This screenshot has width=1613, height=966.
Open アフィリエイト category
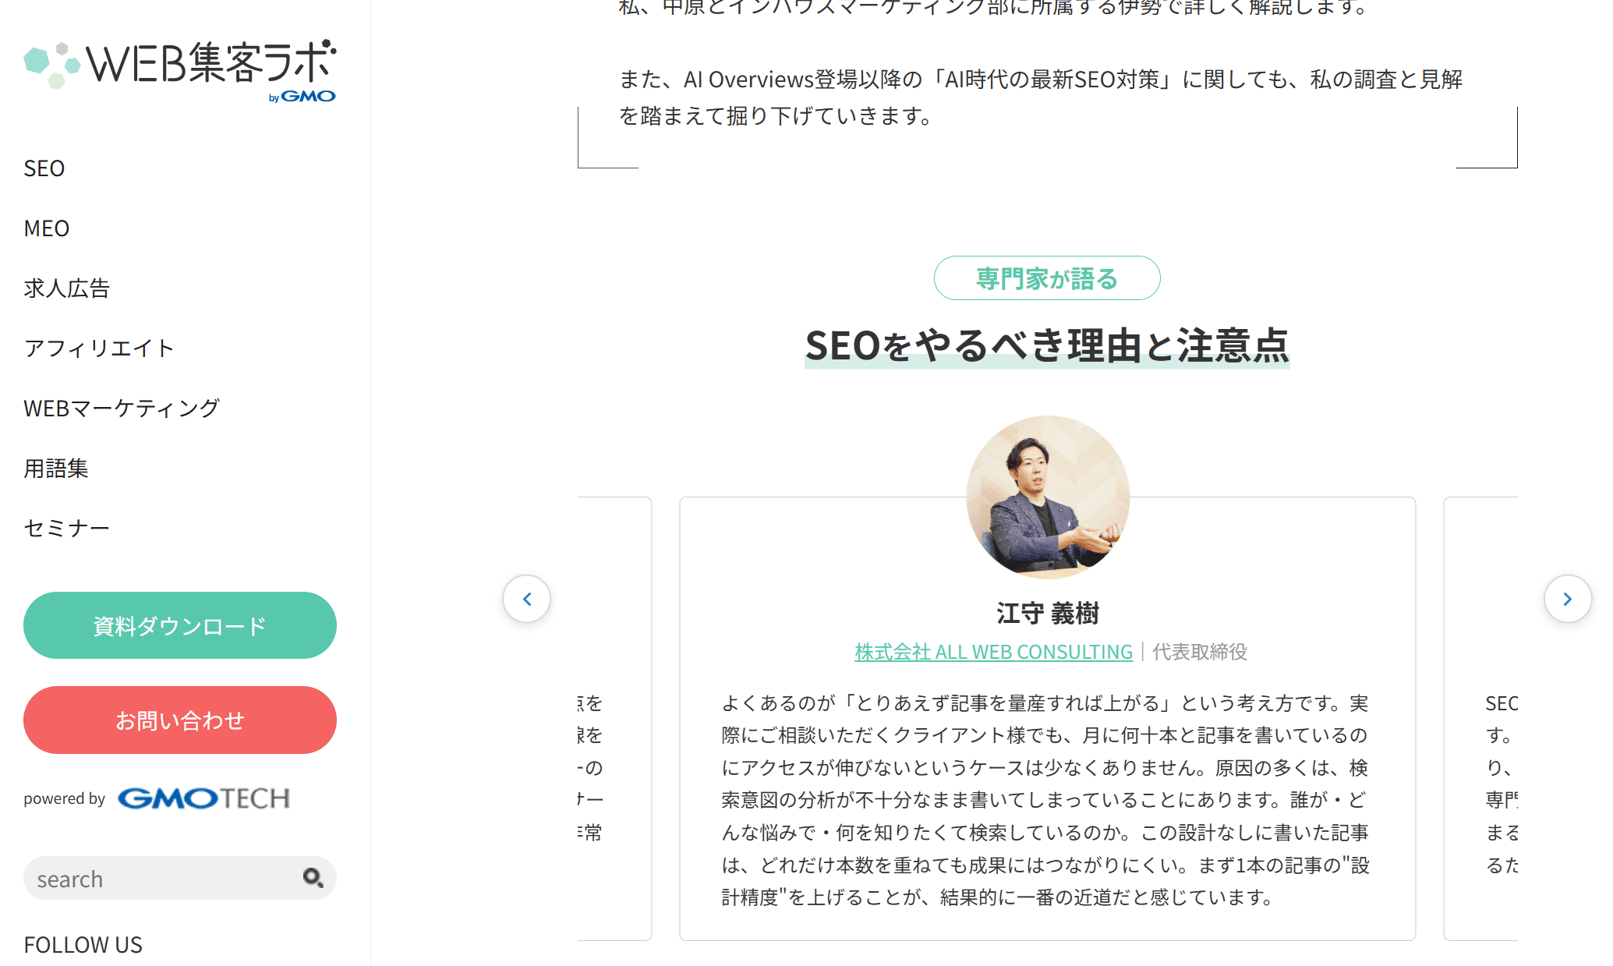(x=99, y=349)
